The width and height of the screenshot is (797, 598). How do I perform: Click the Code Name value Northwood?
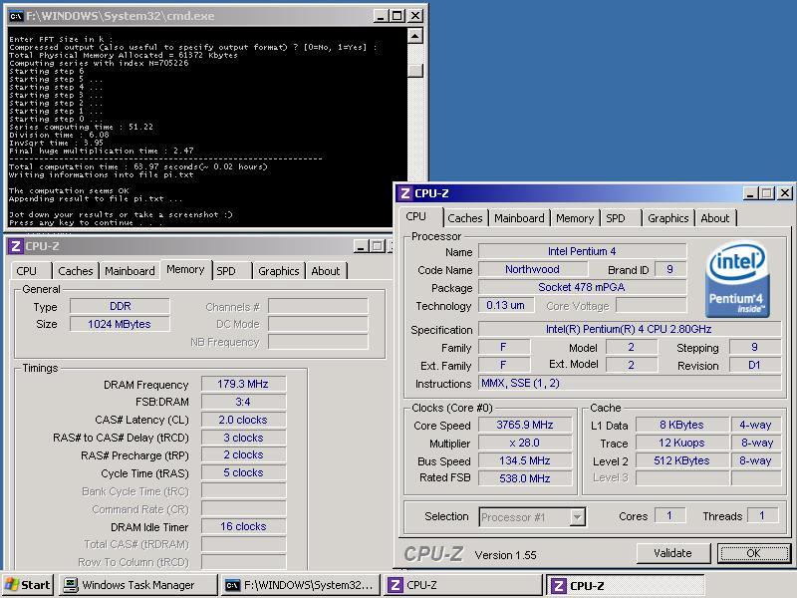click(532, 269)
